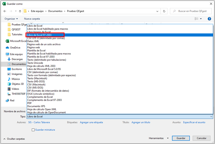
Task: Open Herramientas dropdown
Action: (159, 138)
